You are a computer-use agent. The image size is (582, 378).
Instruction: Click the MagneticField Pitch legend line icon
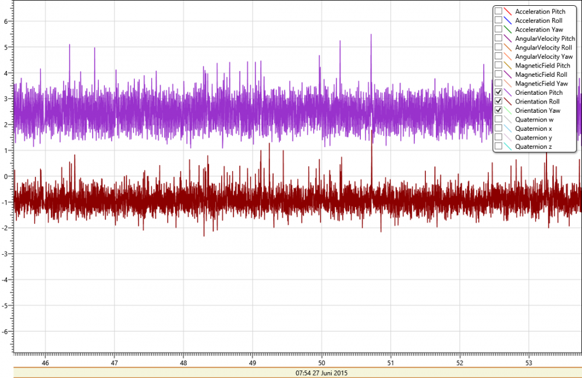[508, 66]
